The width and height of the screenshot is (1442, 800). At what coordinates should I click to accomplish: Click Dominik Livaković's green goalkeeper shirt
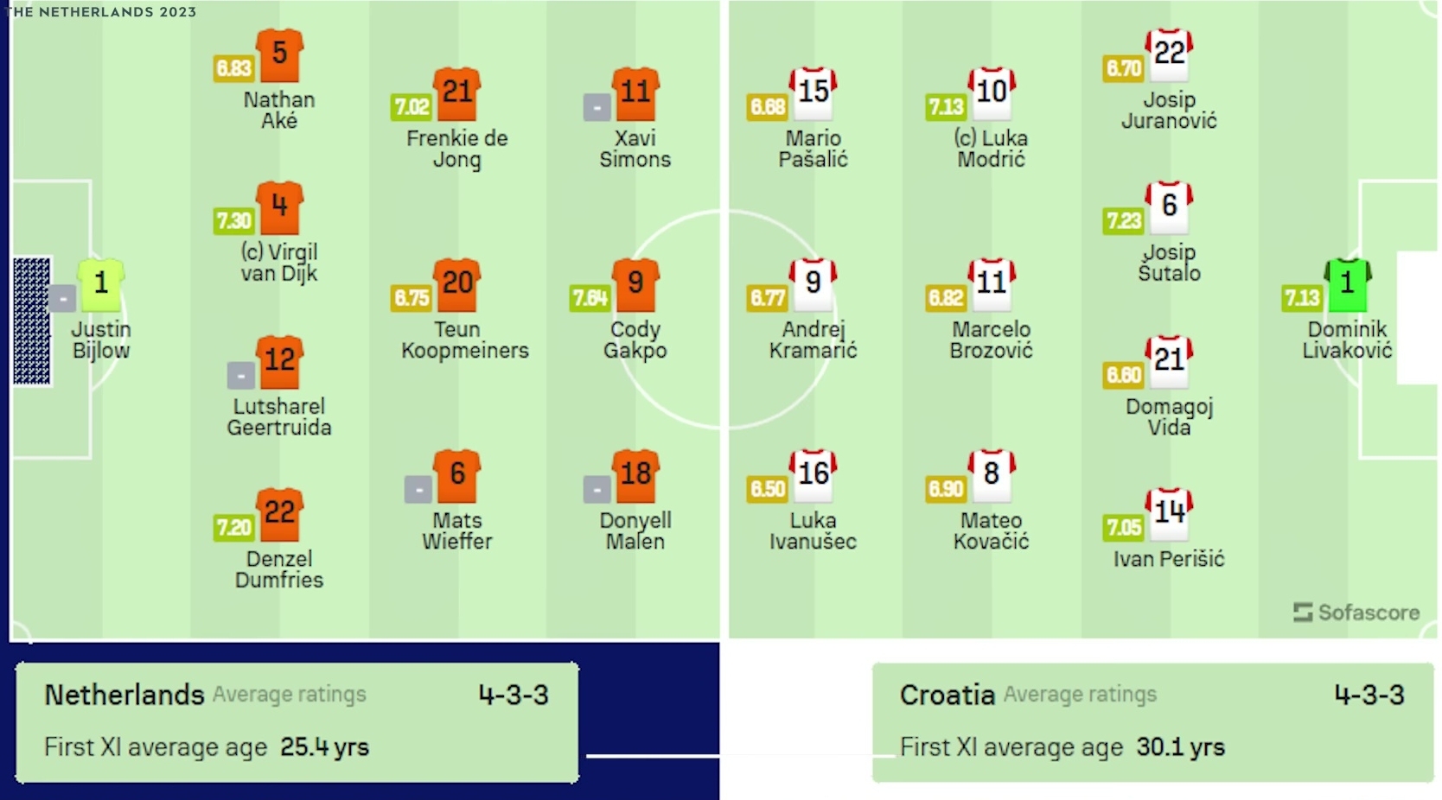1347,284
